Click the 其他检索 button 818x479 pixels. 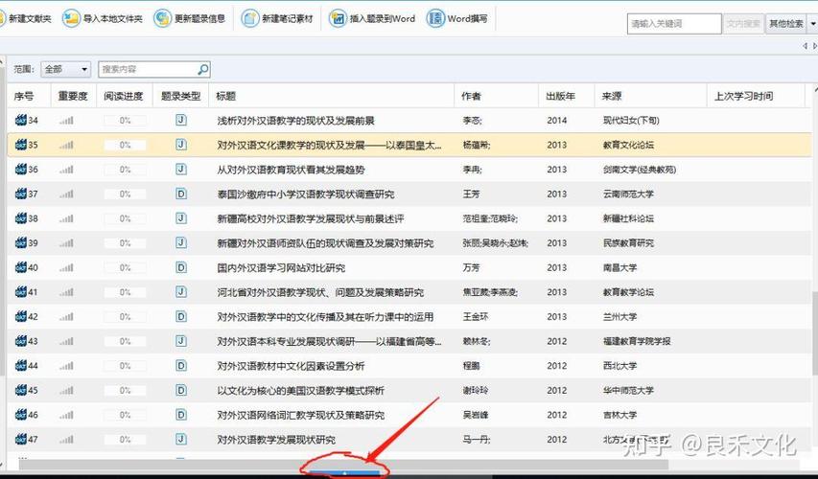(x=786, y=23)
